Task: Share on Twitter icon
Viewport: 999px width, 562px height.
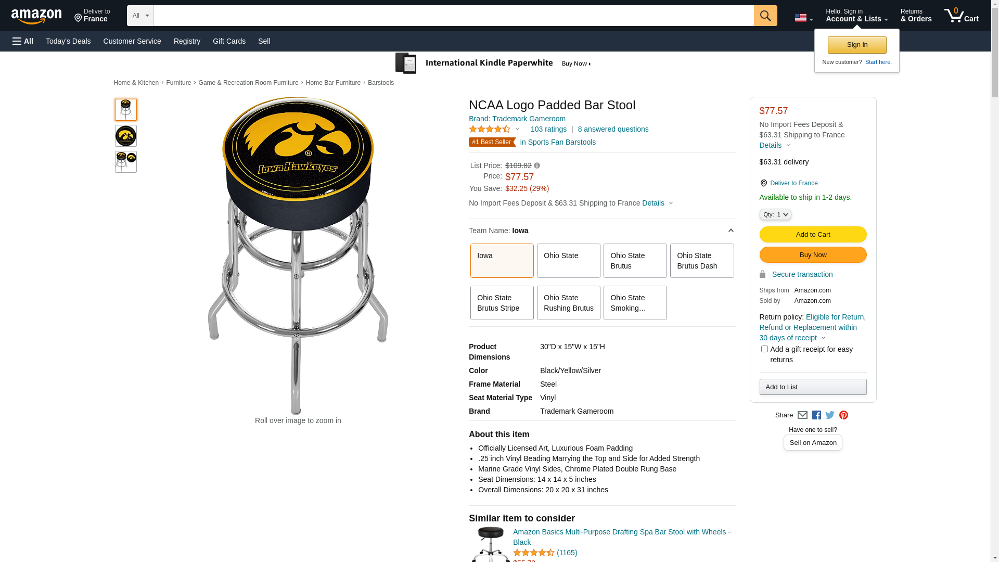Action: [x=830, y=415]
